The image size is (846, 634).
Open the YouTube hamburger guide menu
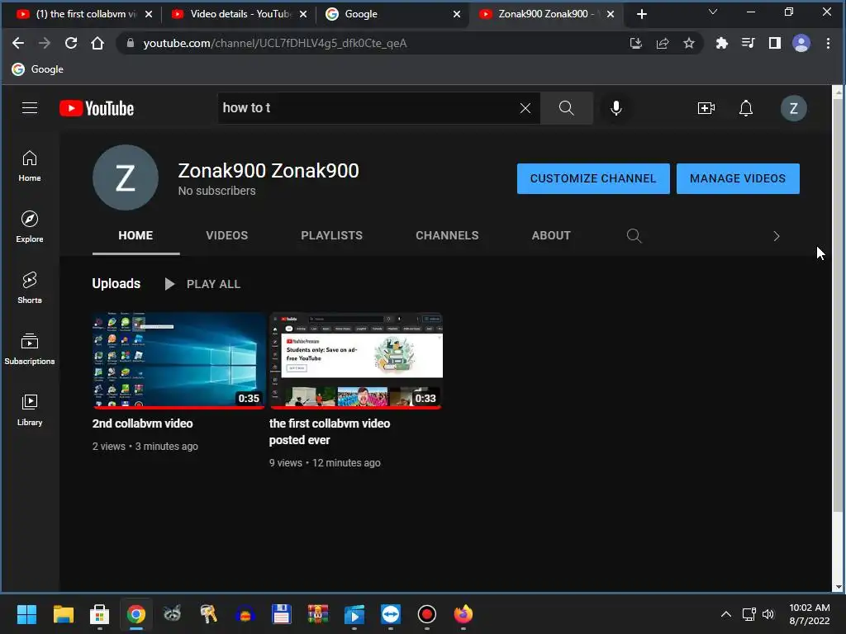tap(30, 108)
